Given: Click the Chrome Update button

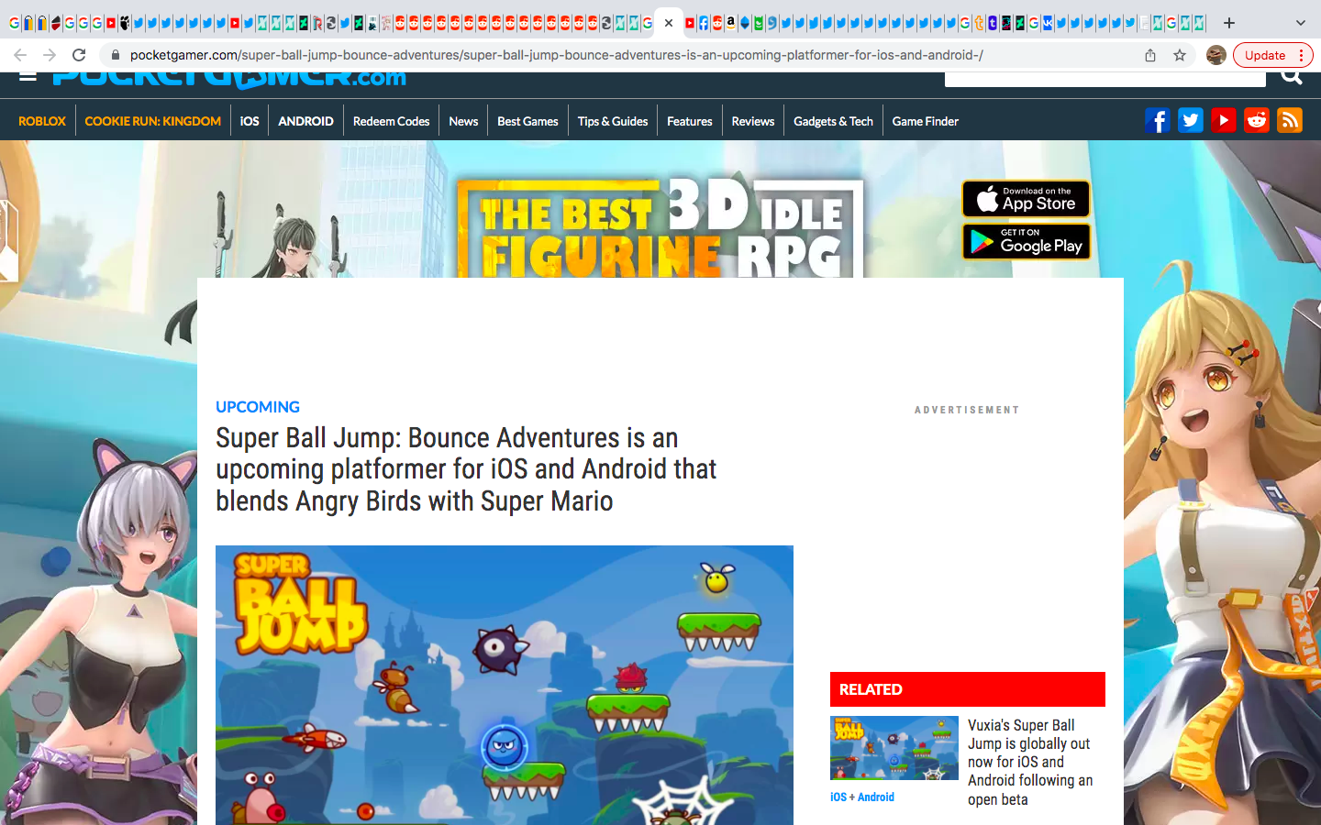Looking at the screenshot, I should [x=1265, y=55].
